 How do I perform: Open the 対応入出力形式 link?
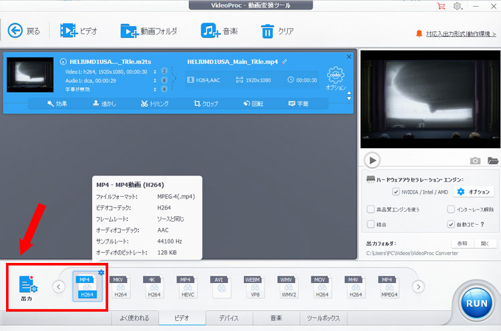pyautogui.click(x=461, y=33)
